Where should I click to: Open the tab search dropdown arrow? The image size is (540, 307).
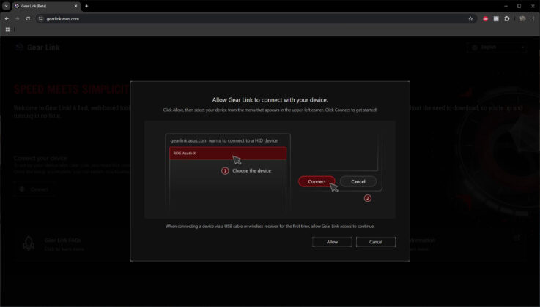tap(6, 6)
